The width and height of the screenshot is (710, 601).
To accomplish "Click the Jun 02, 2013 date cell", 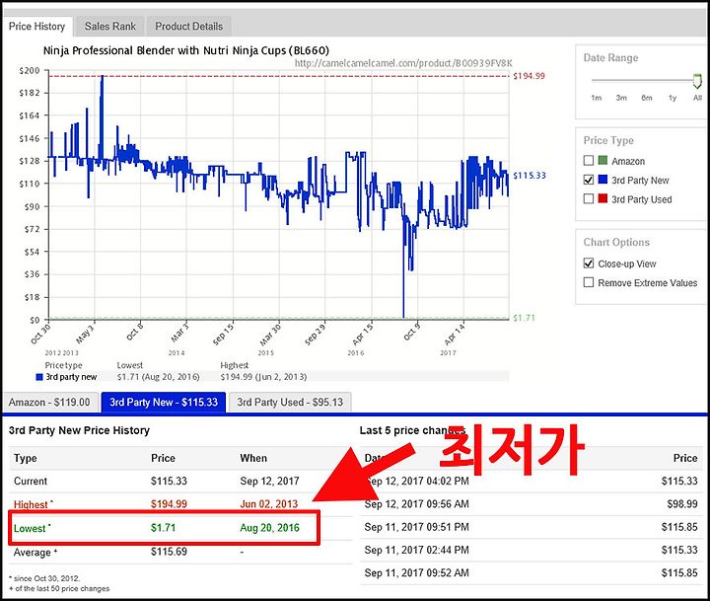I will (269, 504).
